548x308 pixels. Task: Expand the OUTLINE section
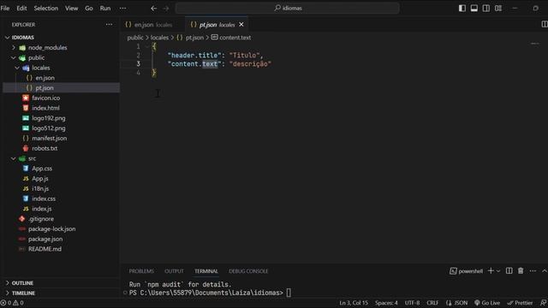click(22, 283)
